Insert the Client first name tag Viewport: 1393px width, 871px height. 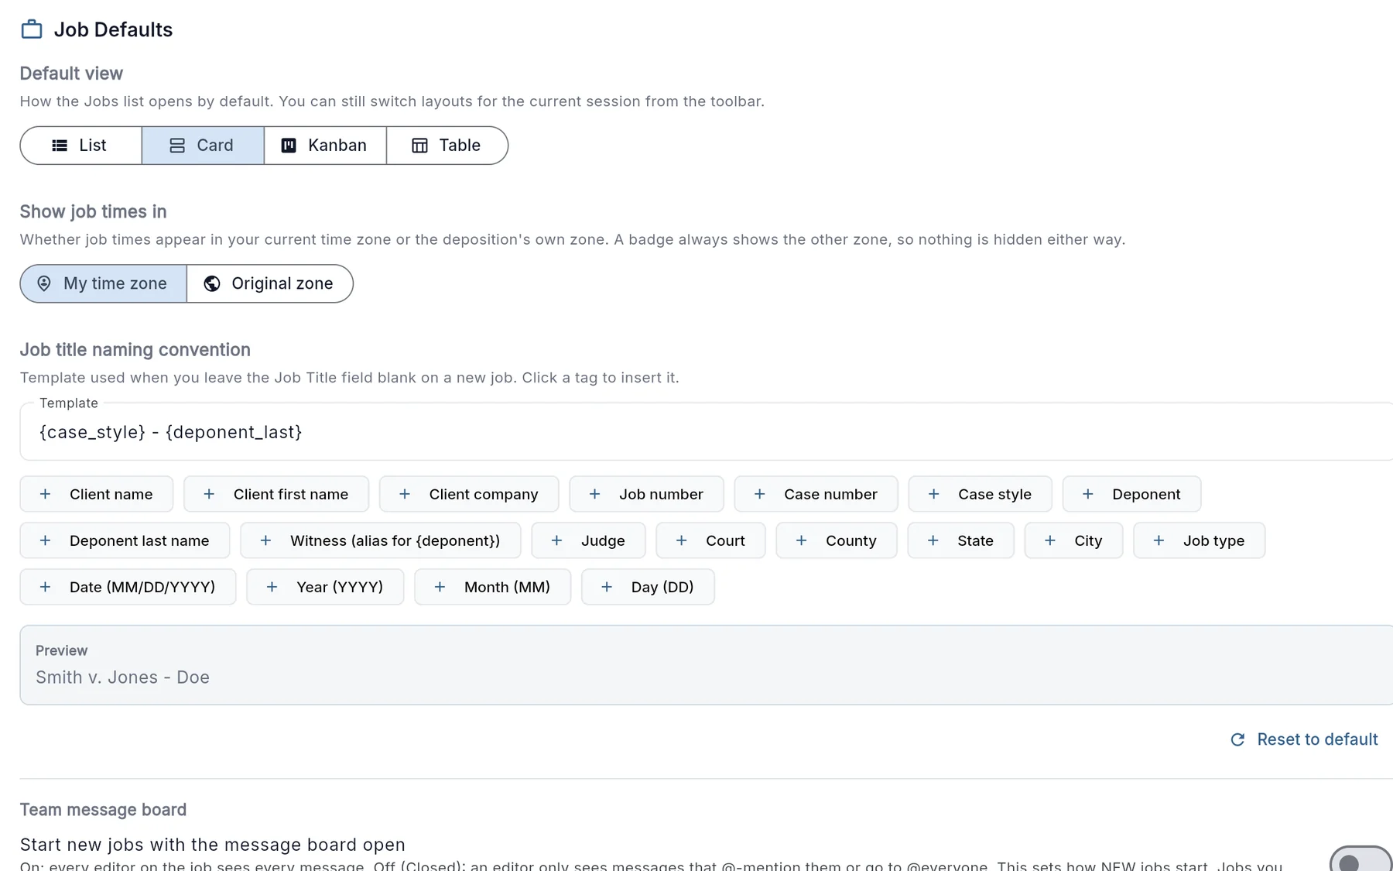click(x=276, y=494)
